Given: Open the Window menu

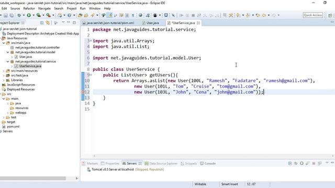Looking at the screenshot, I should [x=95, y=8].
